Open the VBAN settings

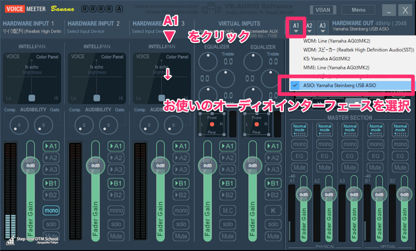click(322, 10)
